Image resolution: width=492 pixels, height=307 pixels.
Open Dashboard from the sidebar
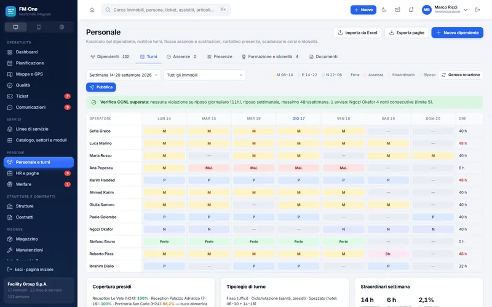(x=39, y=52)
